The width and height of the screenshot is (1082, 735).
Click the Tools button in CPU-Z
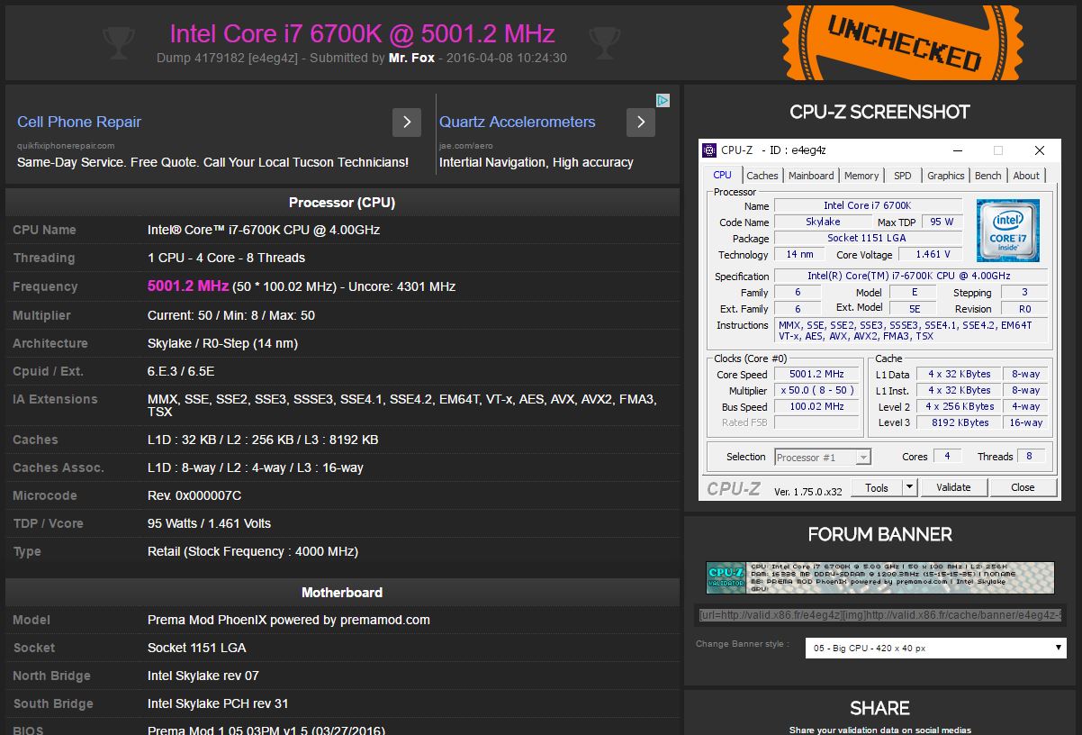point(877,487)
